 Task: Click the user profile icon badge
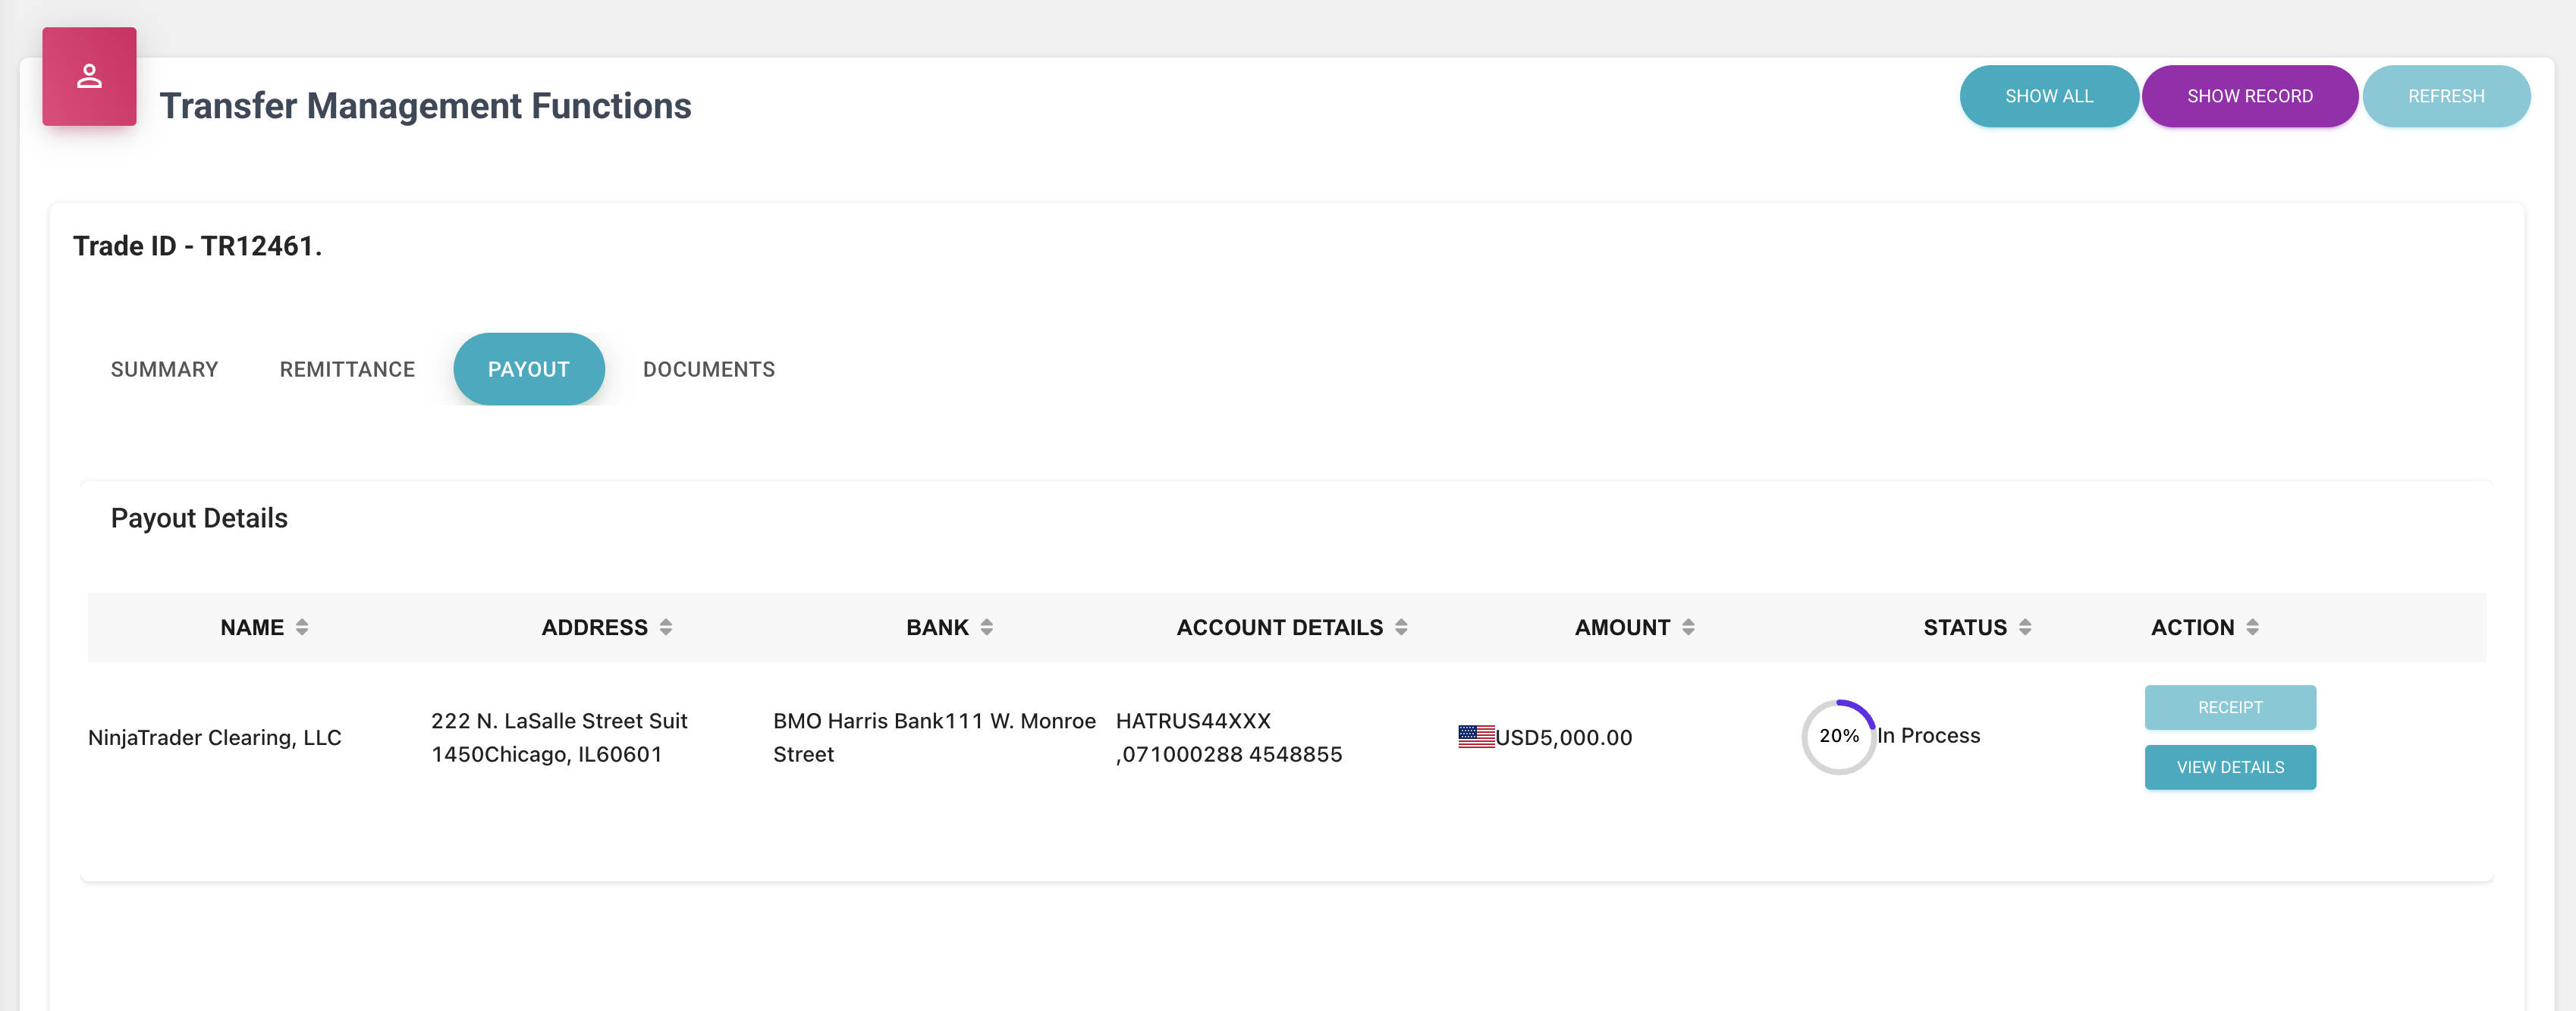click(x=89, y=77)
